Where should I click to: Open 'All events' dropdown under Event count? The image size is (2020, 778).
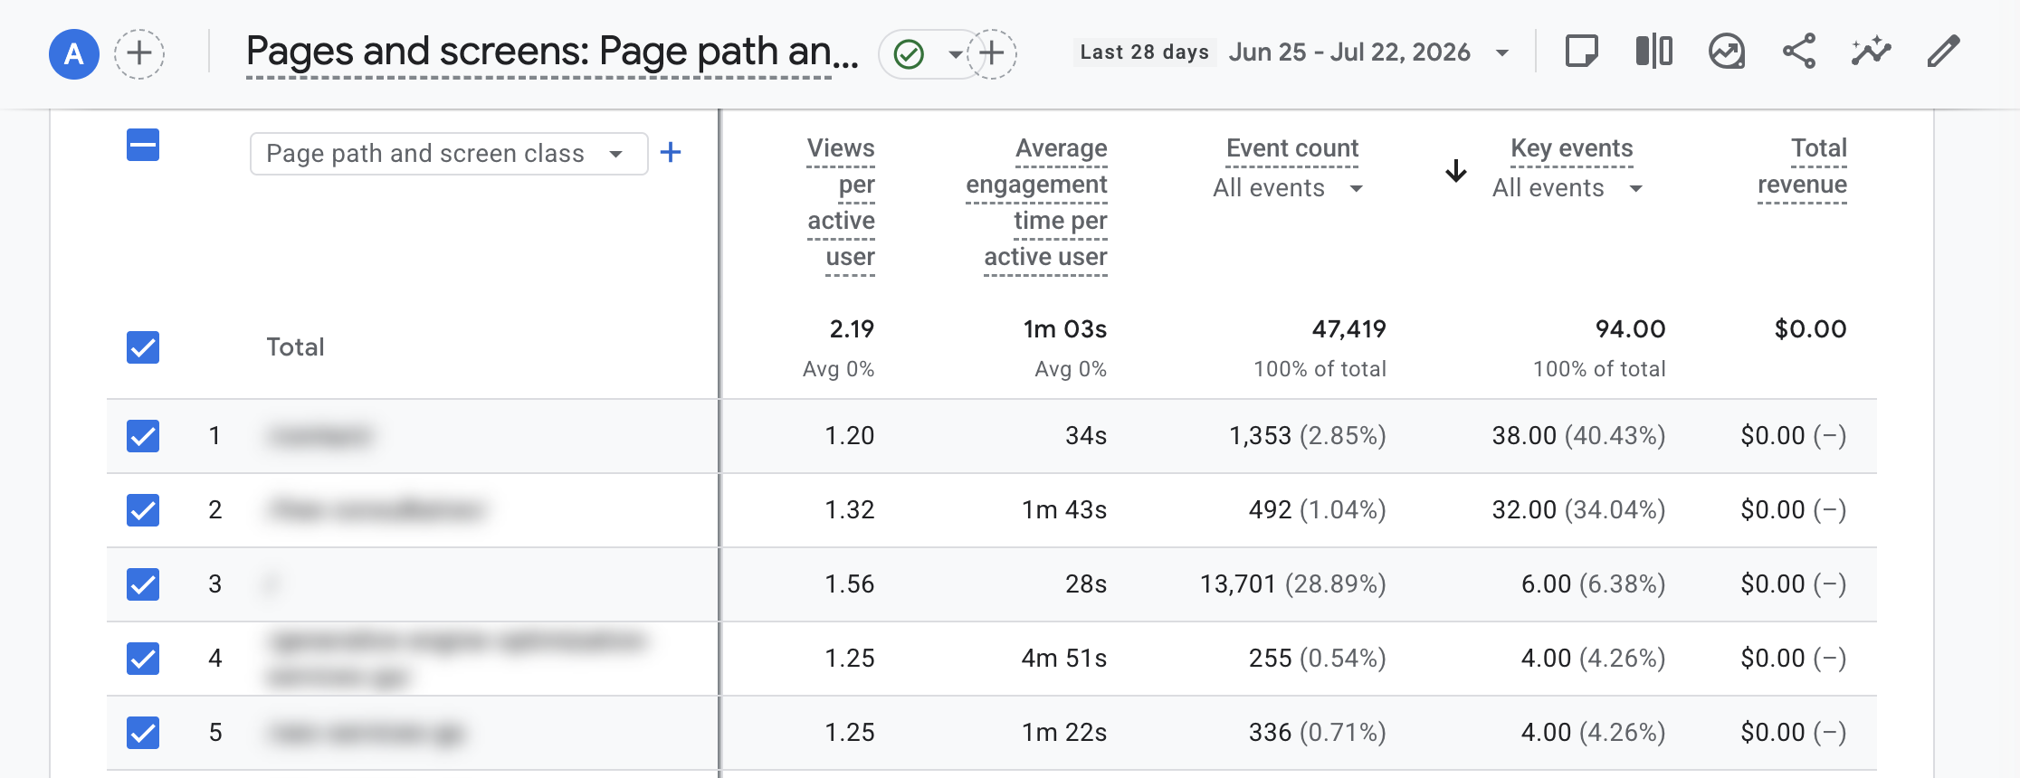(1288, 188)
